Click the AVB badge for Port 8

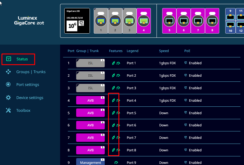point(90,150)
